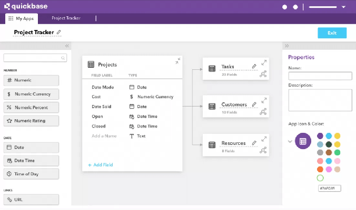The width and height of the screenshot is (356, 210).
Task: Click the first white circle header icon
Action: (284, 7)
